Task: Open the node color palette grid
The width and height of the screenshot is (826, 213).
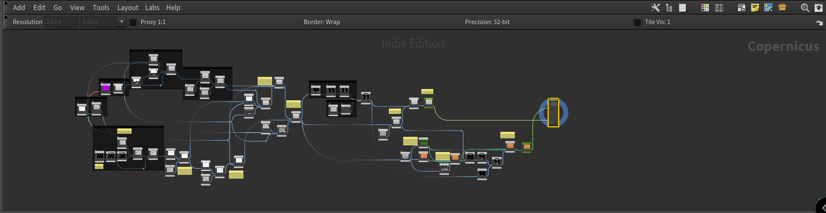Action: pyautogui.click(x=706, y=8)
